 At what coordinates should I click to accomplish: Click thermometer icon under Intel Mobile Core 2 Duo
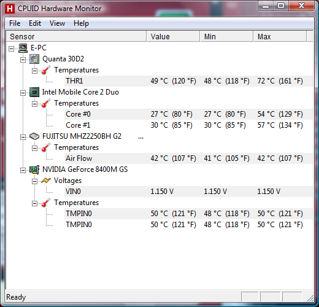tap(46, 103)
